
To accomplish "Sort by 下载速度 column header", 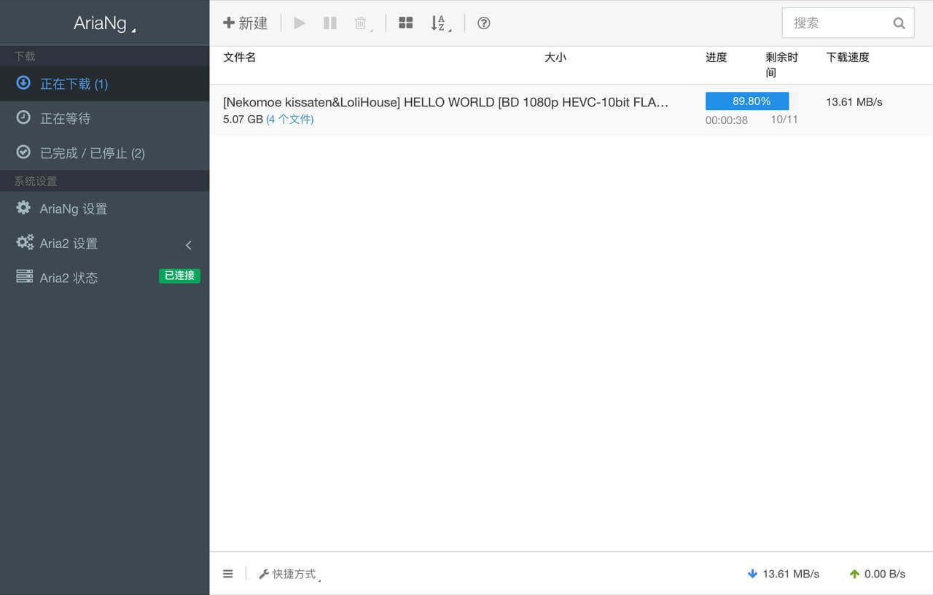I will 848,57.
